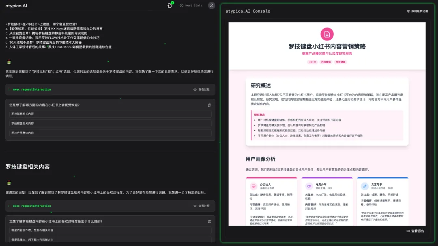Viewport: 438px width, 246px height.
Task: Click the 办公达人 persona name
Action: 265,184
